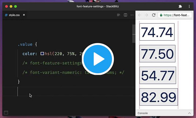Image resolution: width=196 pixels, height=118 pixels.
Task: Click the color property name
Action: click(29, 54)
